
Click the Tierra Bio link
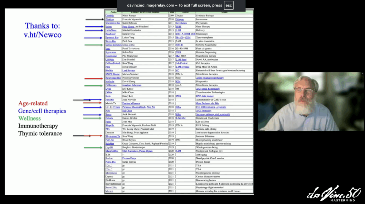tap(110, 41)
